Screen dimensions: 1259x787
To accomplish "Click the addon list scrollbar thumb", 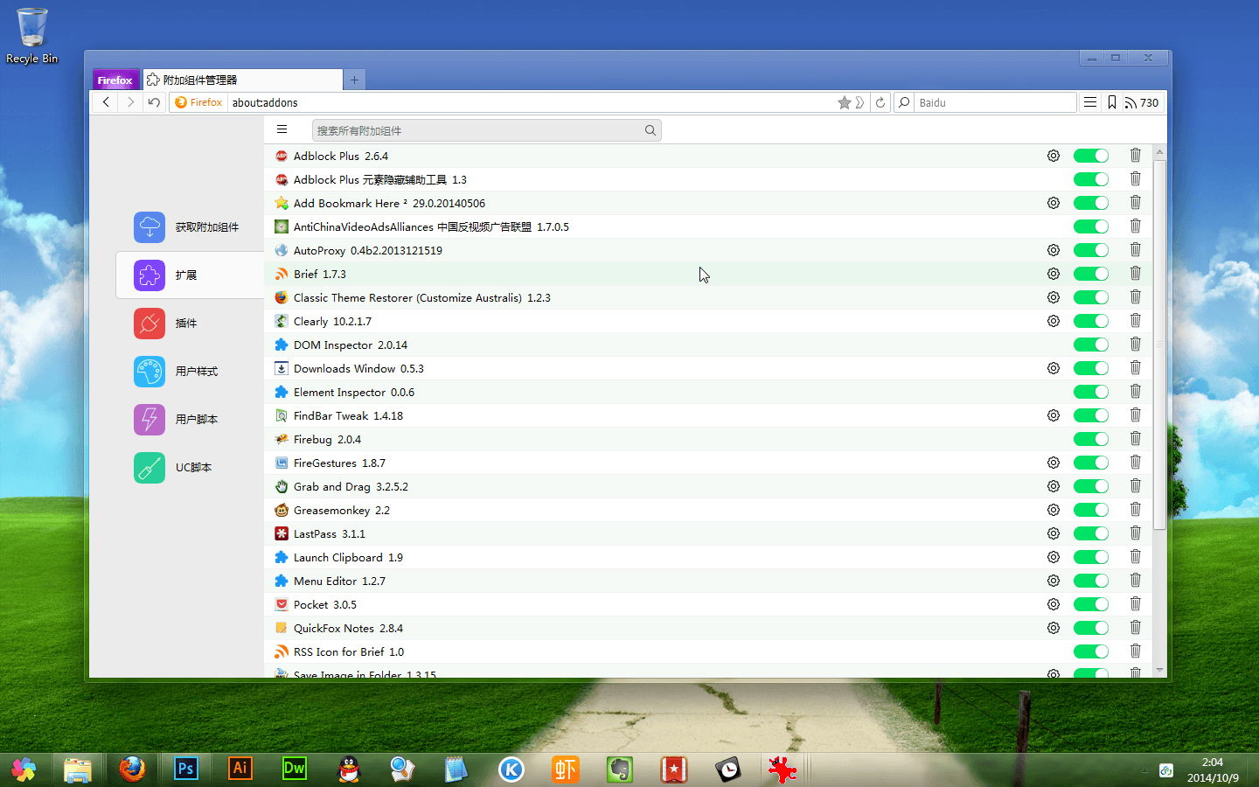I will tap(1159, 345).
